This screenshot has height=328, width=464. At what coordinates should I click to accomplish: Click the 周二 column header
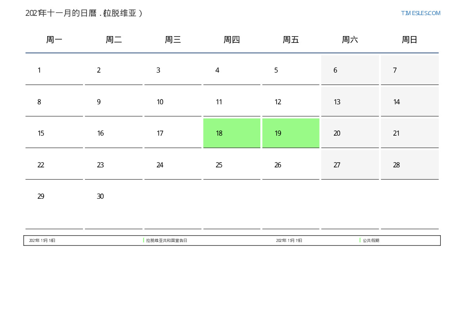click(114, 40)
